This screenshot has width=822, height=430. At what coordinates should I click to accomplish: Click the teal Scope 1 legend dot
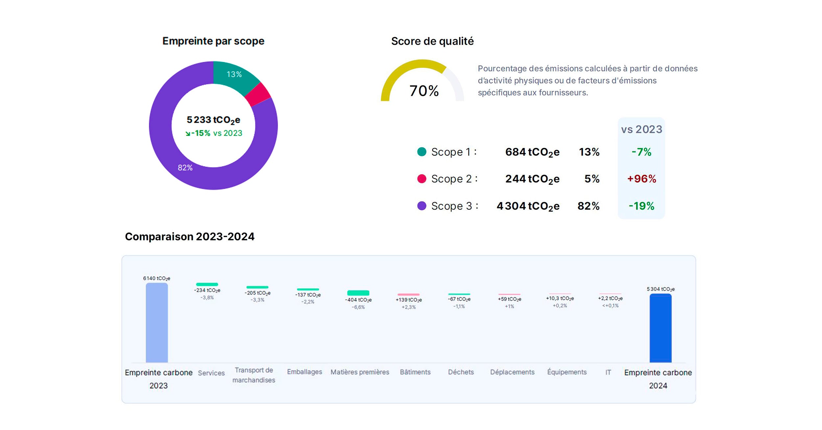point(422,152)
